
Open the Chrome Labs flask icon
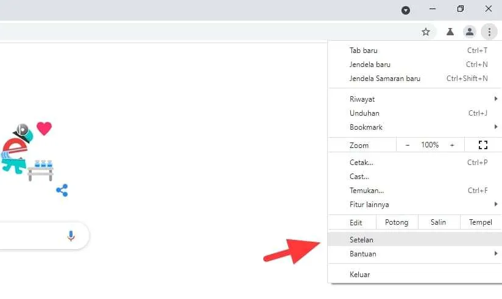pos(450,32)
